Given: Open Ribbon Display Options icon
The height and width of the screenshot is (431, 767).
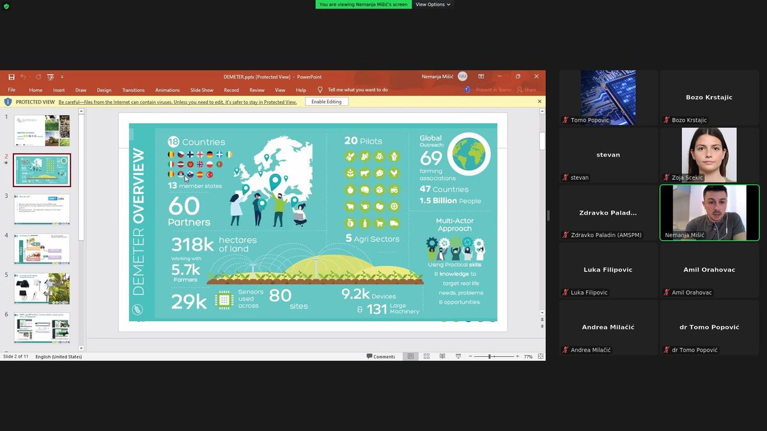Looking at the screenshot, I should (481, 77).
